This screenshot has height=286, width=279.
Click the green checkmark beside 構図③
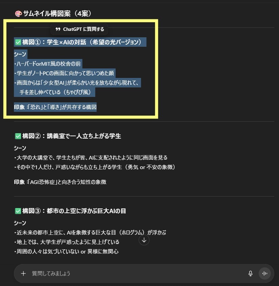tap(18, 211)
